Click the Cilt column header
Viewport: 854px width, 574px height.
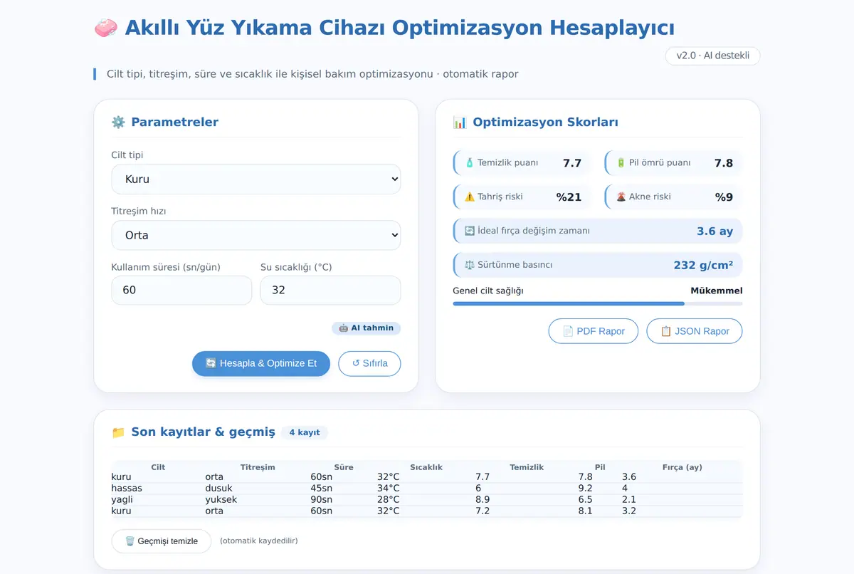point(158,467)
